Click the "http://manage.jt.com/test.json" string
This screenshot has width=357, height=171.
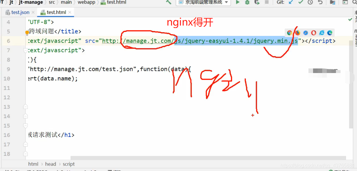point(82,69)
